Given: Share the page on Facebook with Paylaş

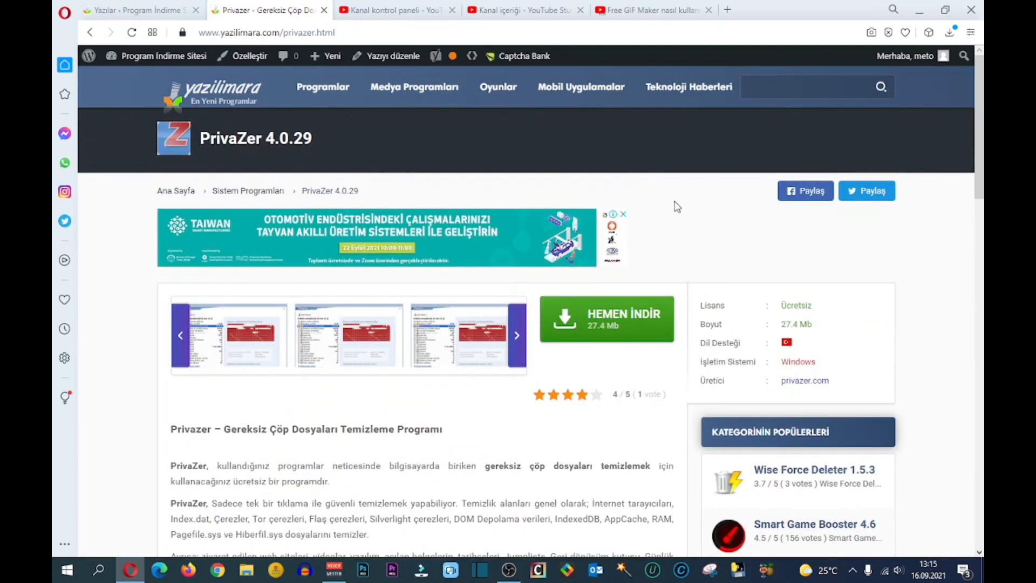Looking at the screenshot, I should pyautogui.click(x=805, y=191).
